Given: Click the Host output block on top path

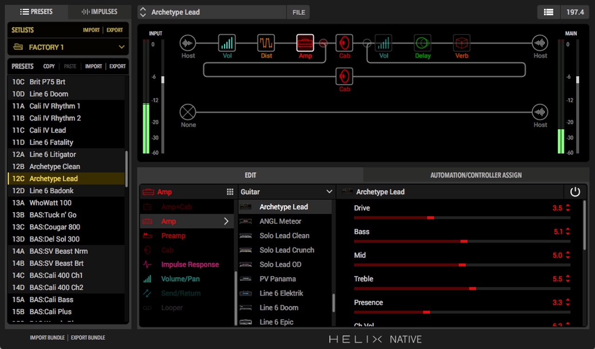Looking at the screenshot, I should 540,43.
